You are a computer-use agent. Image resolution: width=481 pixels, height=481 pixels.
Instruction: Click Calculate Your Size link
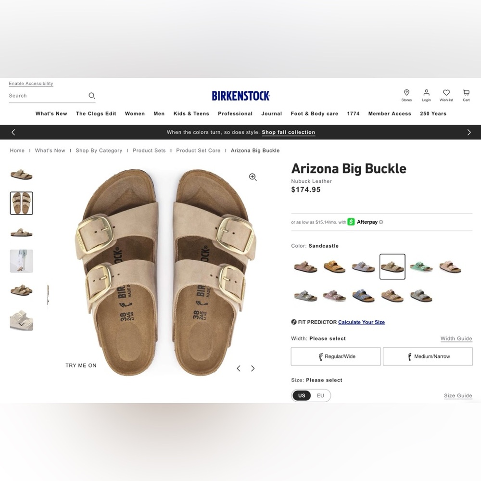pyautogui.click(x=361, y=322)
